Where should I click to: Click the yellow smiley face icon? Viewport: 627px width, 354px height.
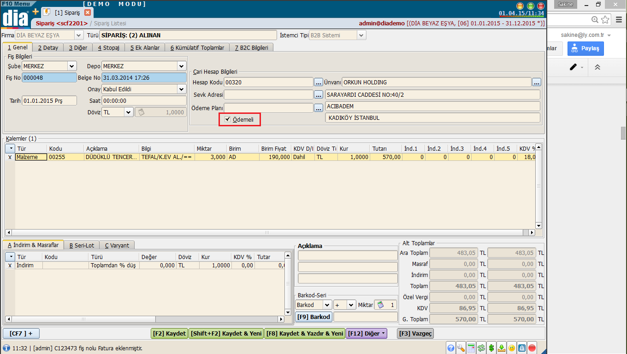coord(512,348)
